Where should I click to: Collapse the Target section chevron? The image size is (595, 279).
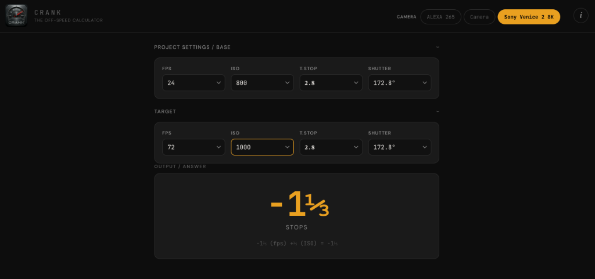(438, 111)
